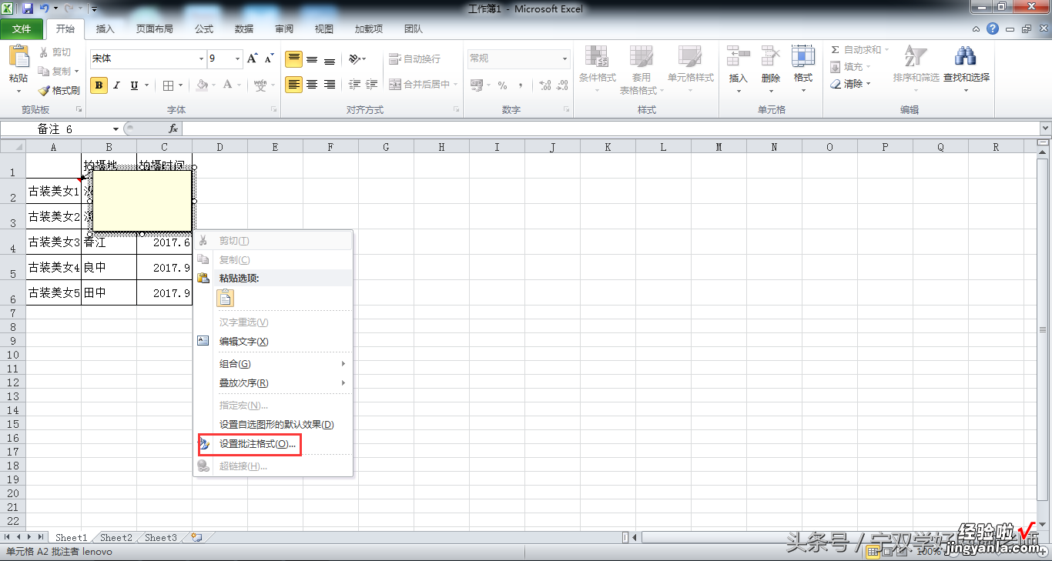Click the Insert cells (插入) icon
The image size is (1052, 561).
tap(739, 56)
